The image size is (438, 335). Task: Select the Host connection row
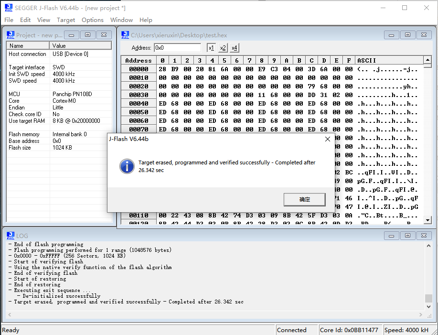point(59,54)
